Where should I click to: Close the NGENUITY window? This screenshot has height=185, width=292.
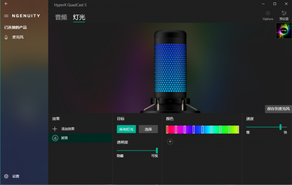(286, 4)
